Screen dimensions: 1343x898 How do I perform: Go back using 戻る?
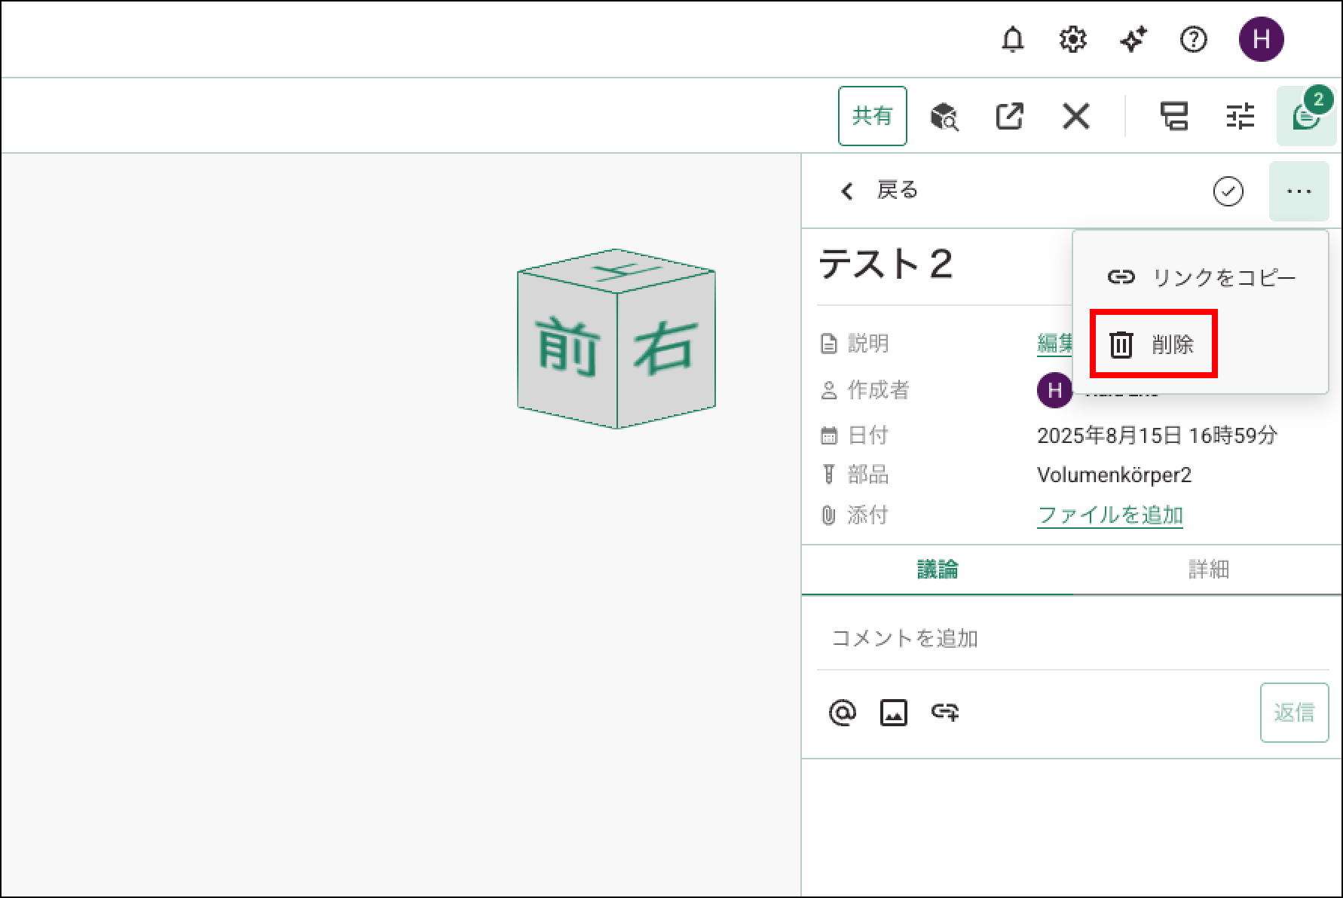point(880,191)
